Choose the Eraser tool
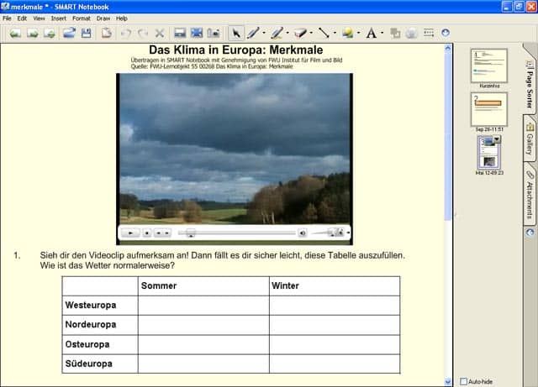The image size is (538, 387). [x=300, y=34]
